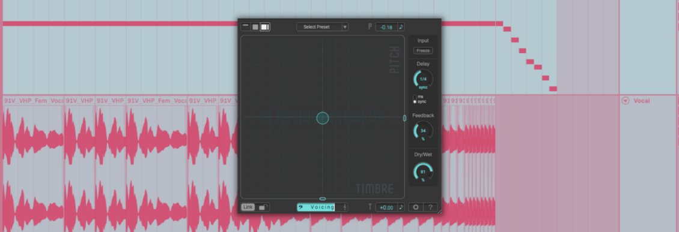Screen dimensions: 679x232
Task: Switch plugin to minimal strip view
Action: tap(246, 27)
